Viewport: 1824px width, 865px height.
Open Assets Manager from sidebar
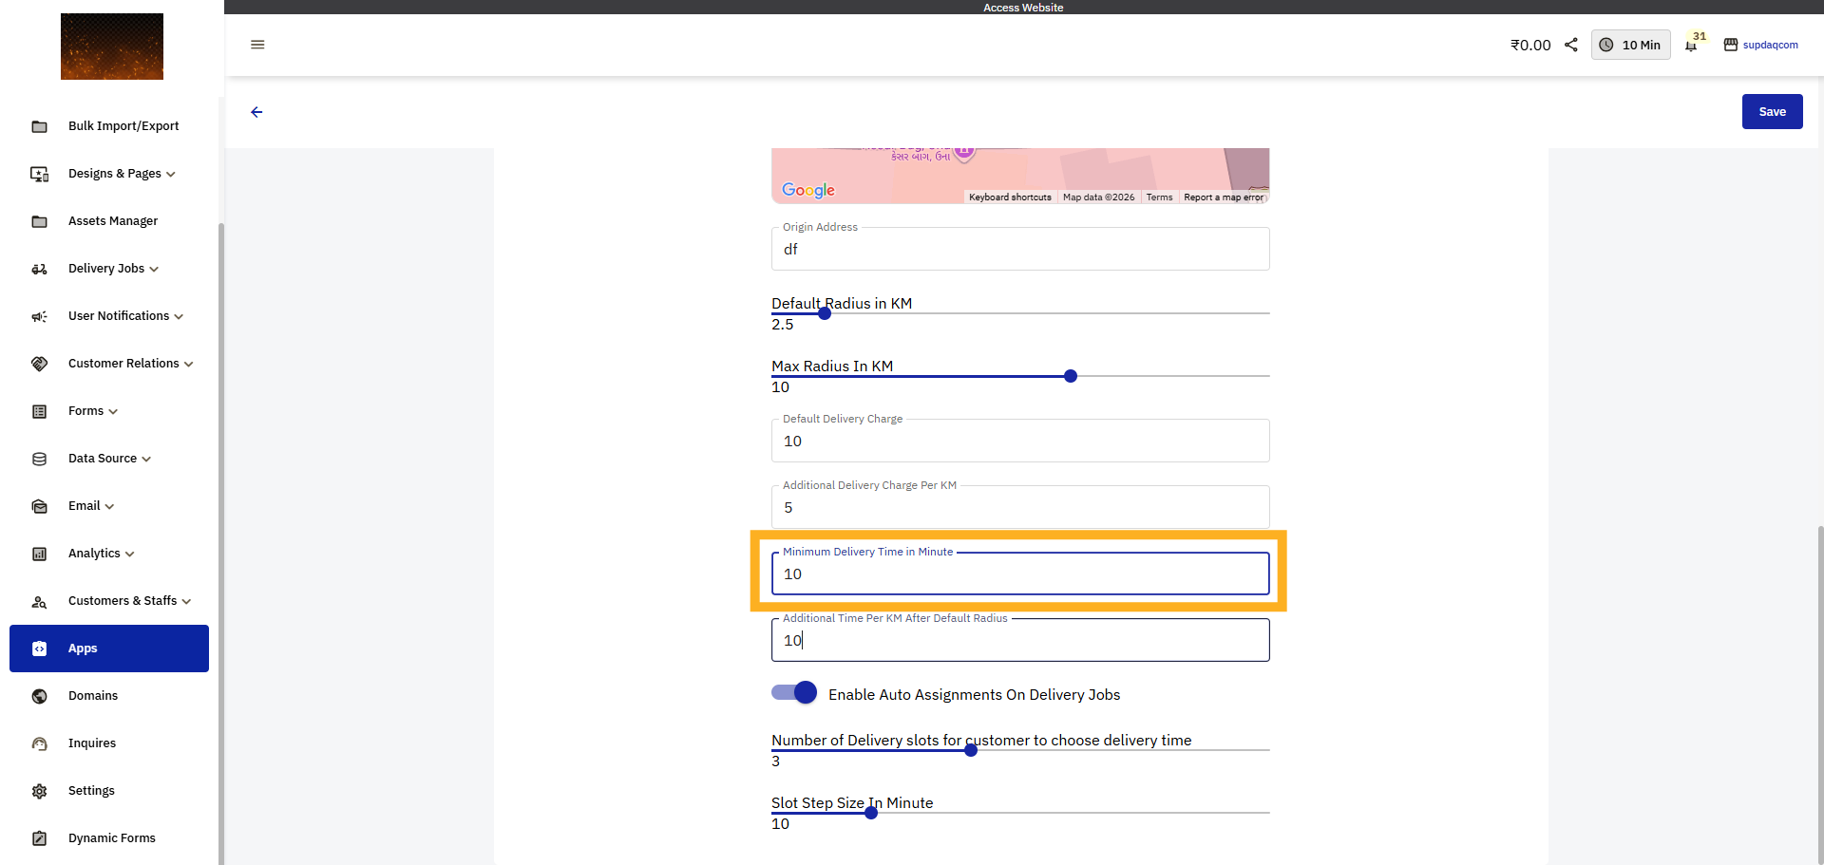109,221
